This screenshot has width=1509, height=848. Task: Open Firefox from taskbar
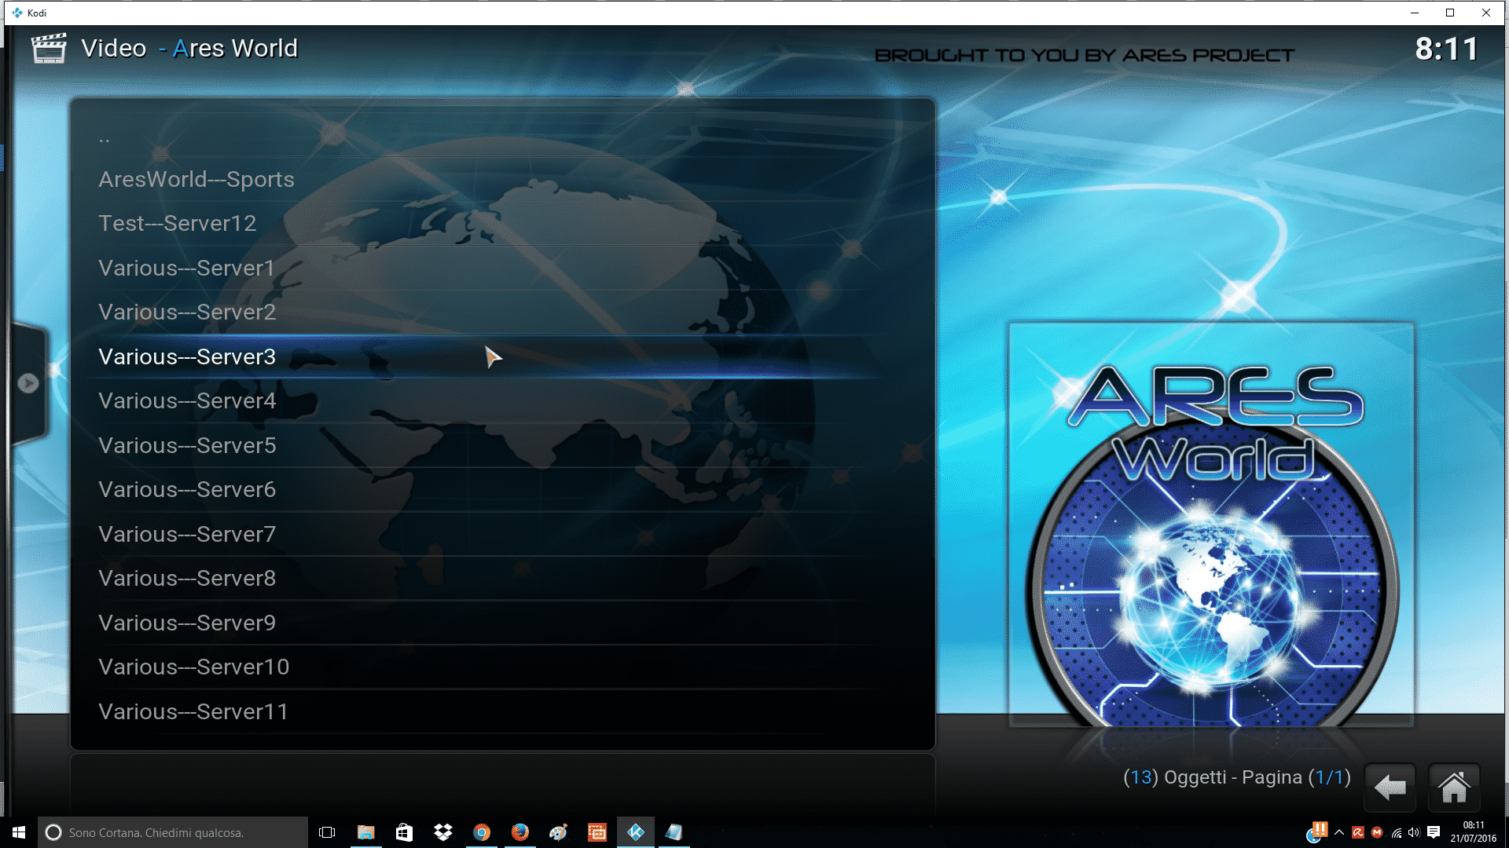[520, 832]
